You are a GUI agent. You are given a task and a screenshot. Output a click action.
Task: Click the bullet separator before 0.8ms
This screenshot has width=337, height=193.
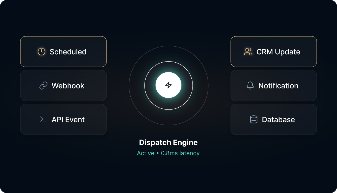pos(158,153)
